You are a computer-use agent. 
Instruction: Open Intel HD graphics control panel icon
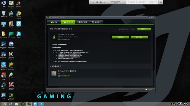tap(4, 66)
